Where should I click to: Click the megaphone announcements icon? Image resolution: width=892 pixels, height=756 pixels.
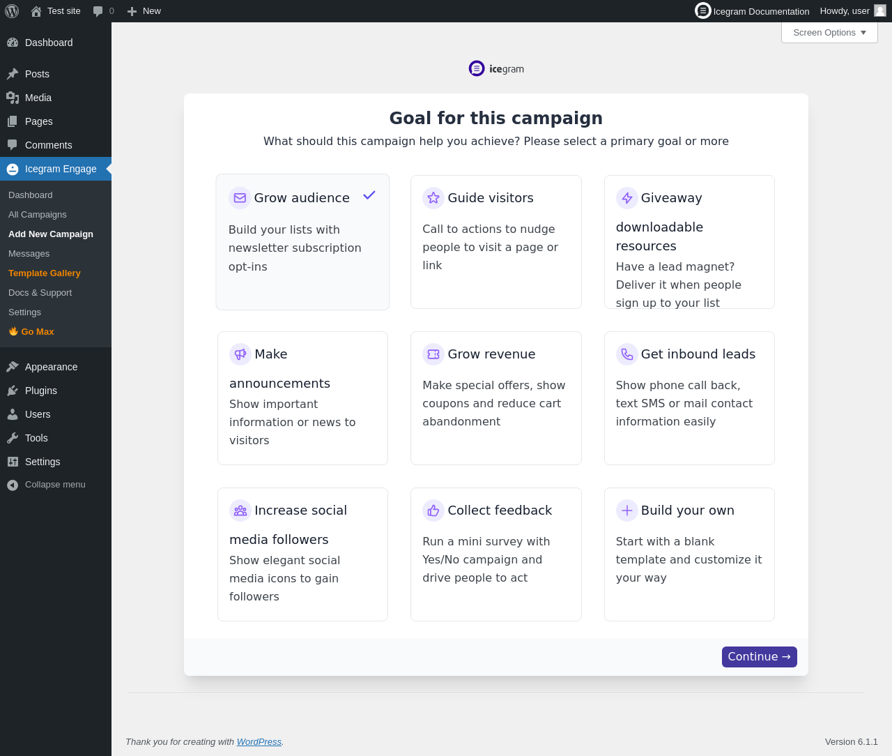[x=240, y=354]
